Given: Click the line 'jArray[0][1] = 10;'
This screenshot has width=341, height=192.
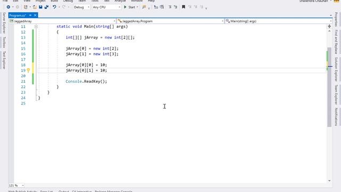Looking at the screenshot, I should click(x=86, y=70).
